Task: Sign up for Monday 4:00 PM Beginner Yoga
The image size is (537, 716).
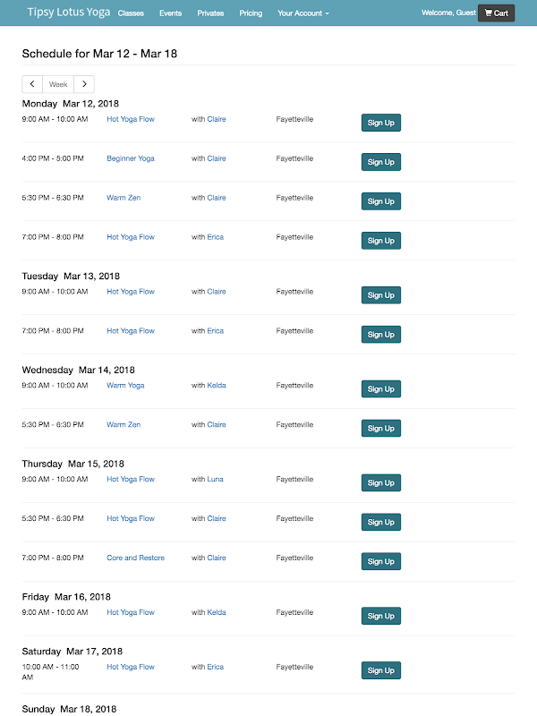Action: pos(381,162)
